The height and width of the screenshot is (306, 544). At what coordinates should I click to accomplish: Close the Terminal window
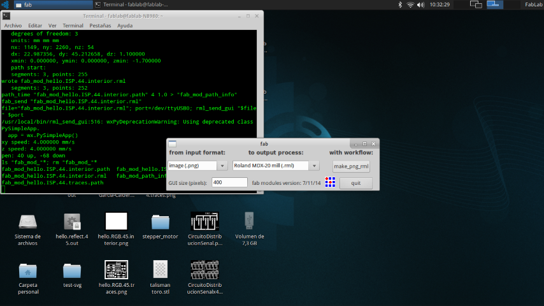[x=257, y=16]
